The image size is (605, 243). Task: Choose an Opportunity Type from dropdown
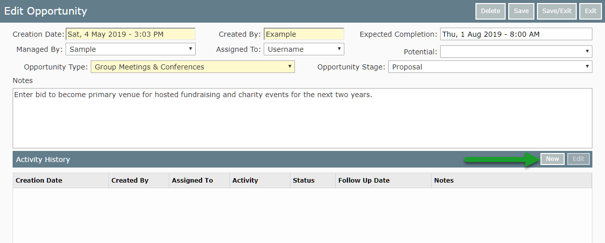click(193, 67)
